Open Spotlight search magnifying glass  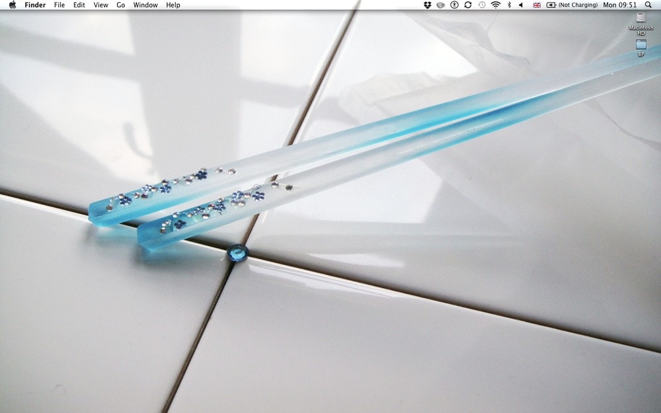(x=648, y=5)
